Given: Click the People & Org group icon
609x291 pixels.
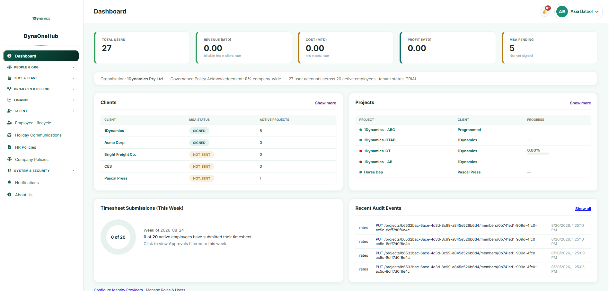Looking at the screenshot, I should coord(9,67).
